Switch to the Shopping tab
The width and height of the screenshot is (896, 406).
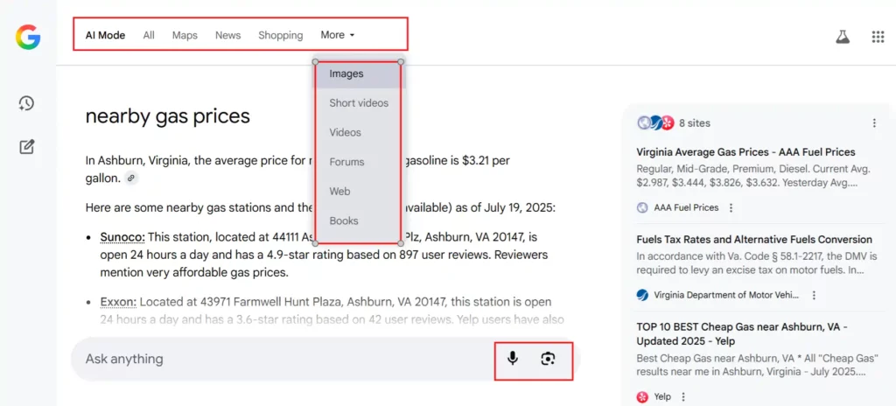(x=281, y=35)
